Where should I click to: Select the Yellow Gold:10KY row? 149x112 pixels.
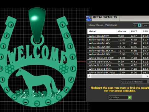pyautogui.click(x=118, y=40)
